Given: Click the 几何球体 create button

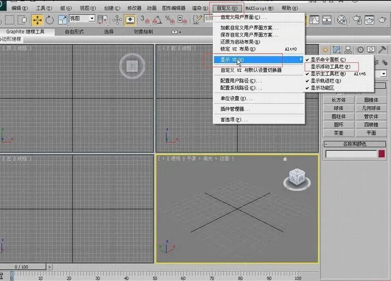Looking at the screenshot, I should click(x=371, y=108).
